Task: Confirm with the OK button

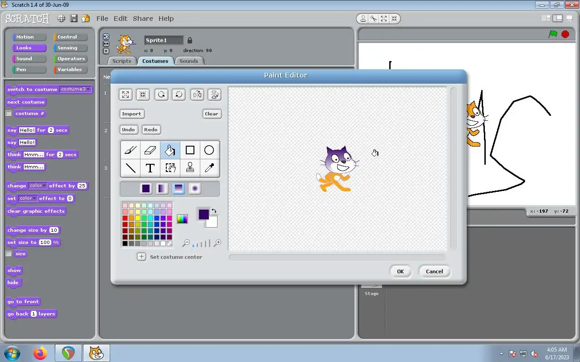Action: (401, 271)
